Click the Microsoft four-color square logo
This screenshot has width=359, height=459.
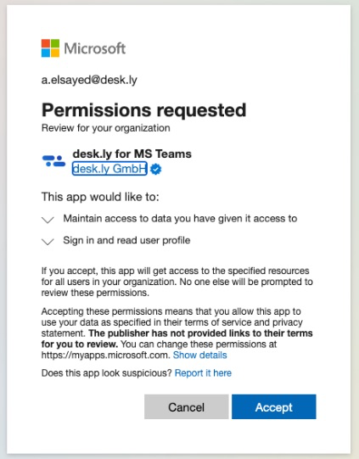(x=50, y=48)
